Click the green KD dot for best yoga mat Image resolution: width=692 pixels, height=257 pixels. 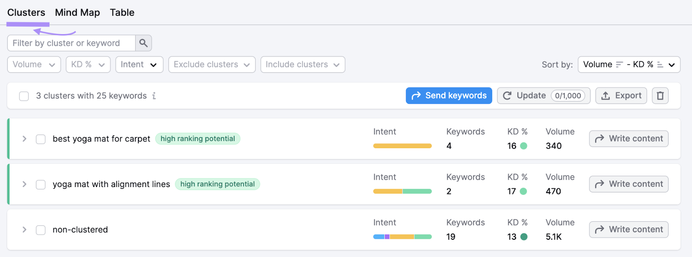523,146
